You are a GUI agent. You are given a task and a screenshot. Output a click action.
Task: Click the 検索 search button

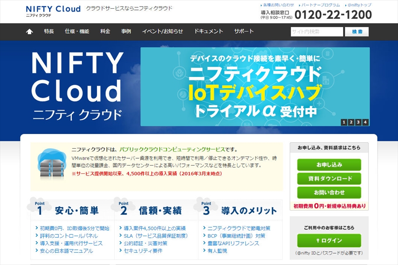(356, 32)
